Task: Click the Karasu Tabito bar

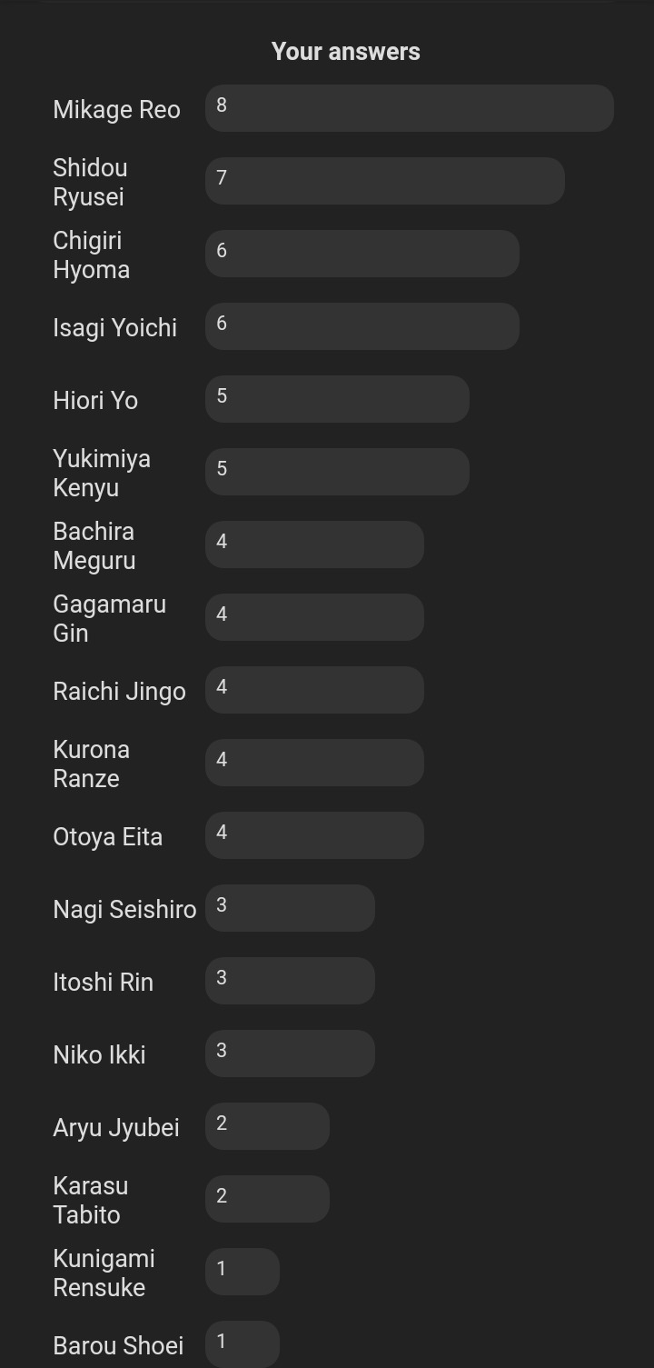Action: [x=267, y=1199]
